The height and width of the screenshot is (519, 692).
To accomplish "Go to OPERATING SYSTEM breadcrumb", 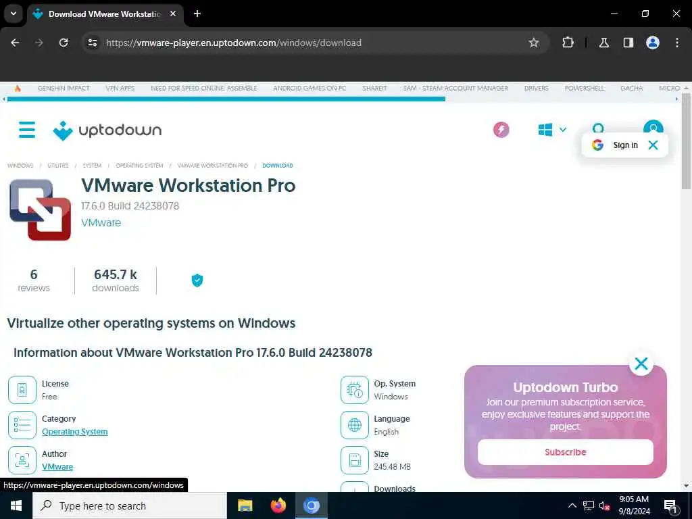I will 139,166.
